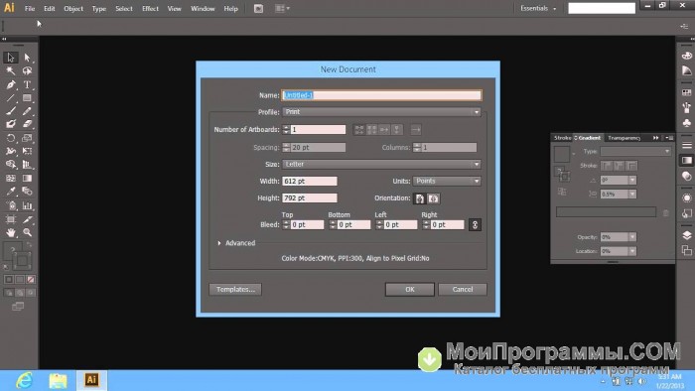Click OK to create the document
695x391 pixels.
tap(409, 289)
